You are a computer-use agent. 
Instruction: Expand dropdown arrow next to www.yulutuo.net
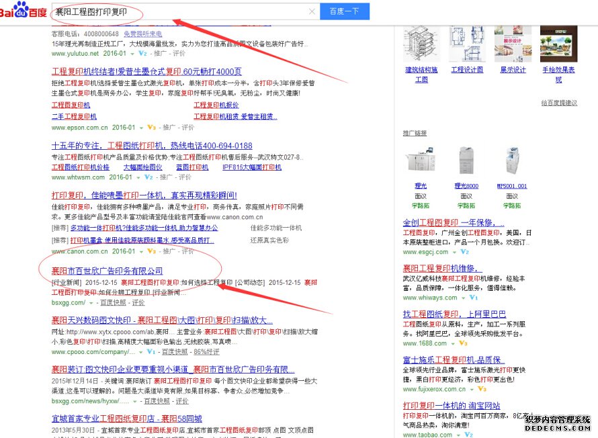click(132, 54)
